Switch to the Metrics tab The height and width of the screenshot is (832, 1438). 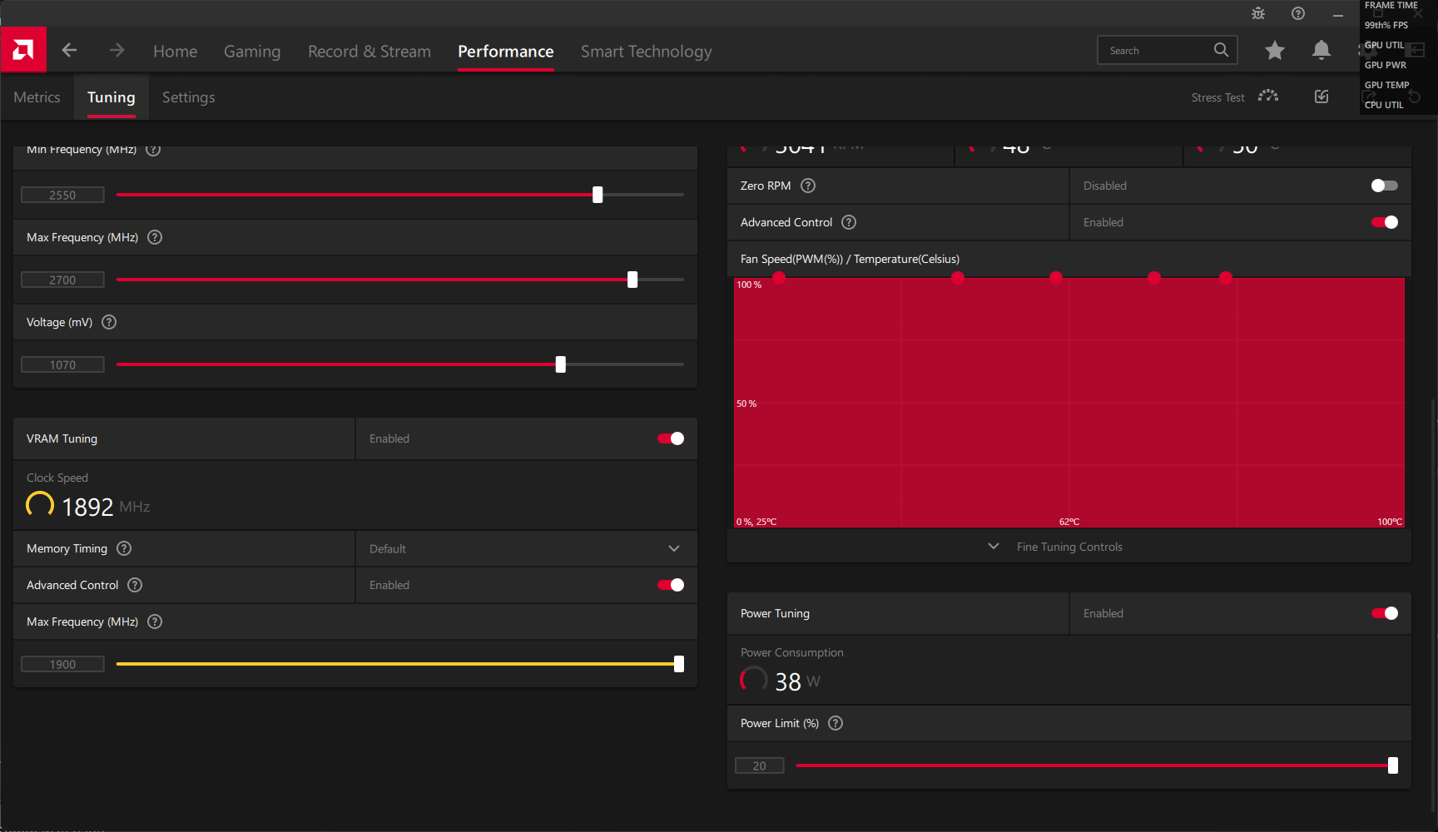coord(37,97)
